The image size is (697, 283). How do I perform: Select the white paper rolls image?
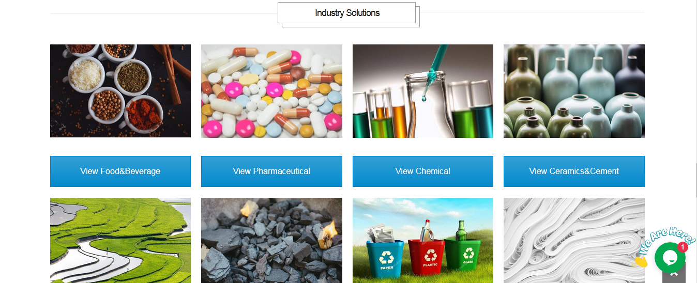(574, 241)
